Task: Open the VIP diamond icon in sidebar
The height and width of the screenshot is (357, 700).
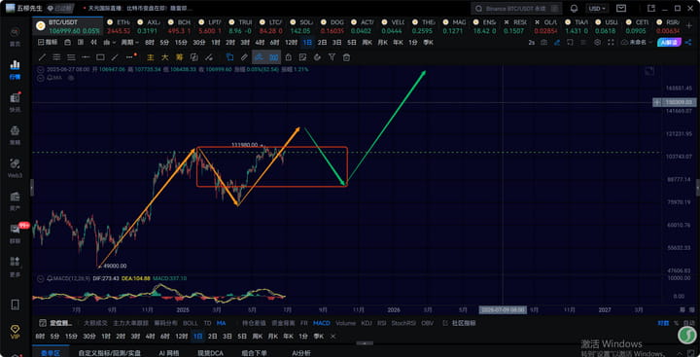Action: (x=15, y=331)
